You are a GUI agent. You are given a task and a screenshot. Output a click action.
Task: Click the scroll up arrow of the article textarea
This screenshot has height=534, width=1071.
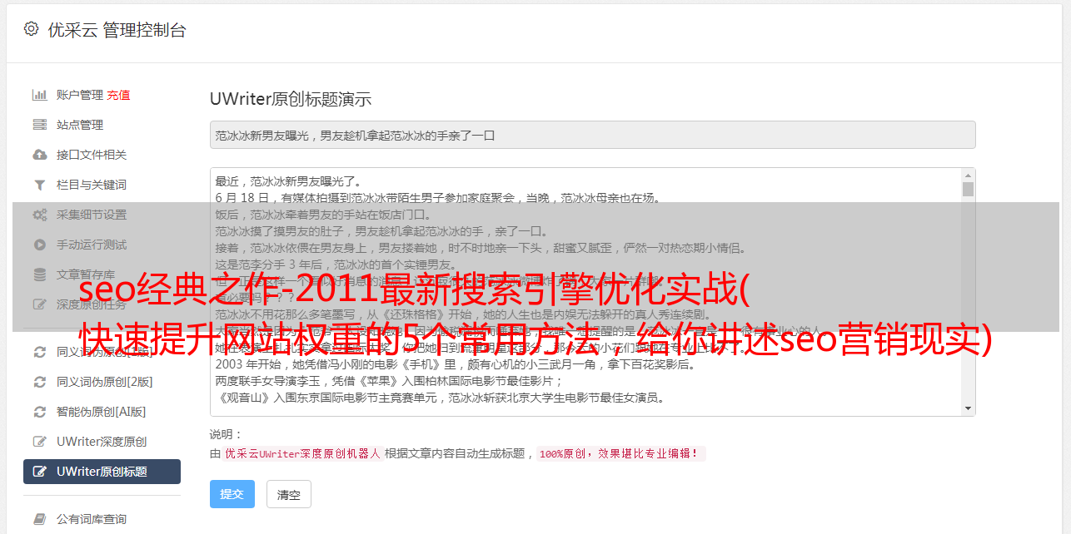tap(968, 176)
